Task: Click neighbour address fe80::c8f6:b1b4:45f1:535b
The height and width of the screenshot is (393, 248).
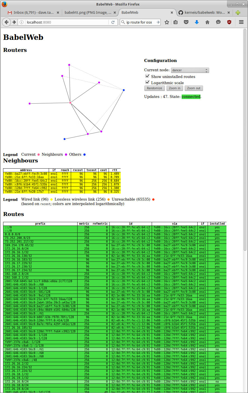Action: [26, 185]
